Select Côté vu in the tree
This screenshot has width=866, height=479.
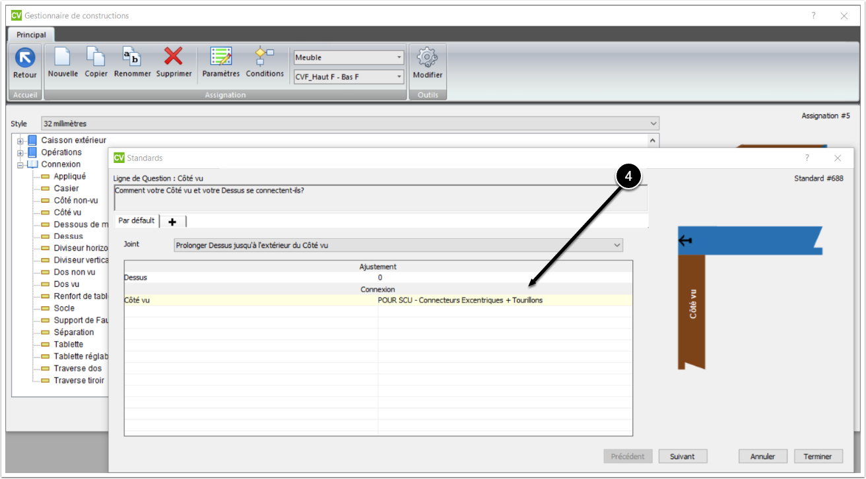coord(67,212)
